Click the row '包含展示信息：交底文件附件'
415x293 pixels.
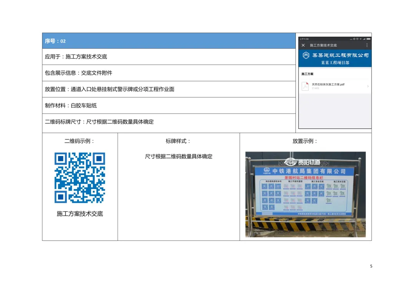(169, 73)
